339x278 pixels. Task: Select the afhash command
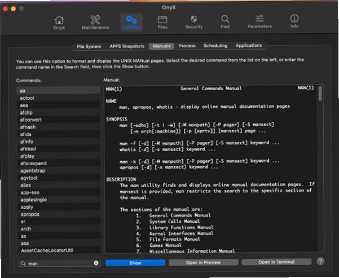coord(58,127)
